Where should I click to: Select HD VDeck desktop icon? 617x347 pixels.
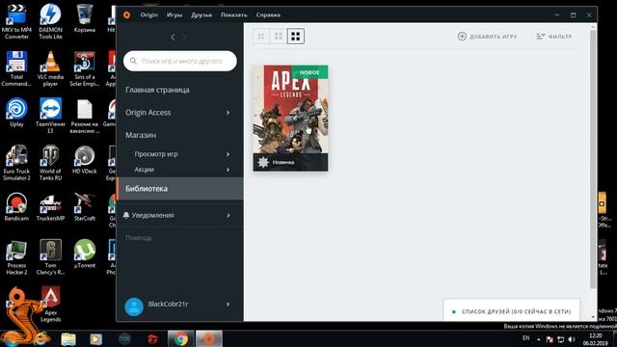tap(85, 160)
